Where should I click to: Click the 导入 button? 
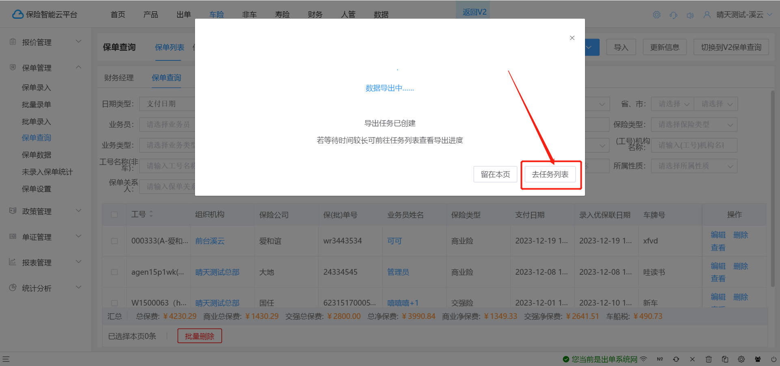pos(621,47)
